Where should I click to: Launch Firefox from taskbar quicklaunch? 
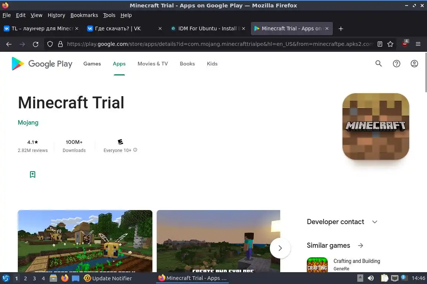tap(64, 278)
